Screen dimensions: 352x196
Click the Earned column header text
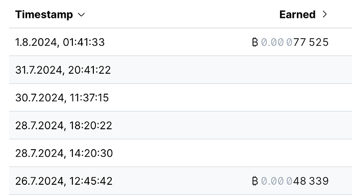click(x=297, y=15)
